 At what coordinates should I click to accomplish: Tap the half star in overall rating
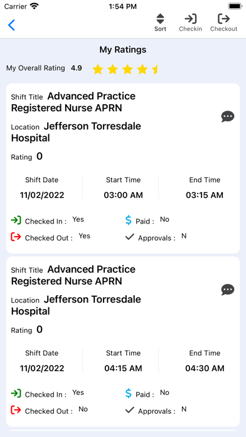coord(155,69)
